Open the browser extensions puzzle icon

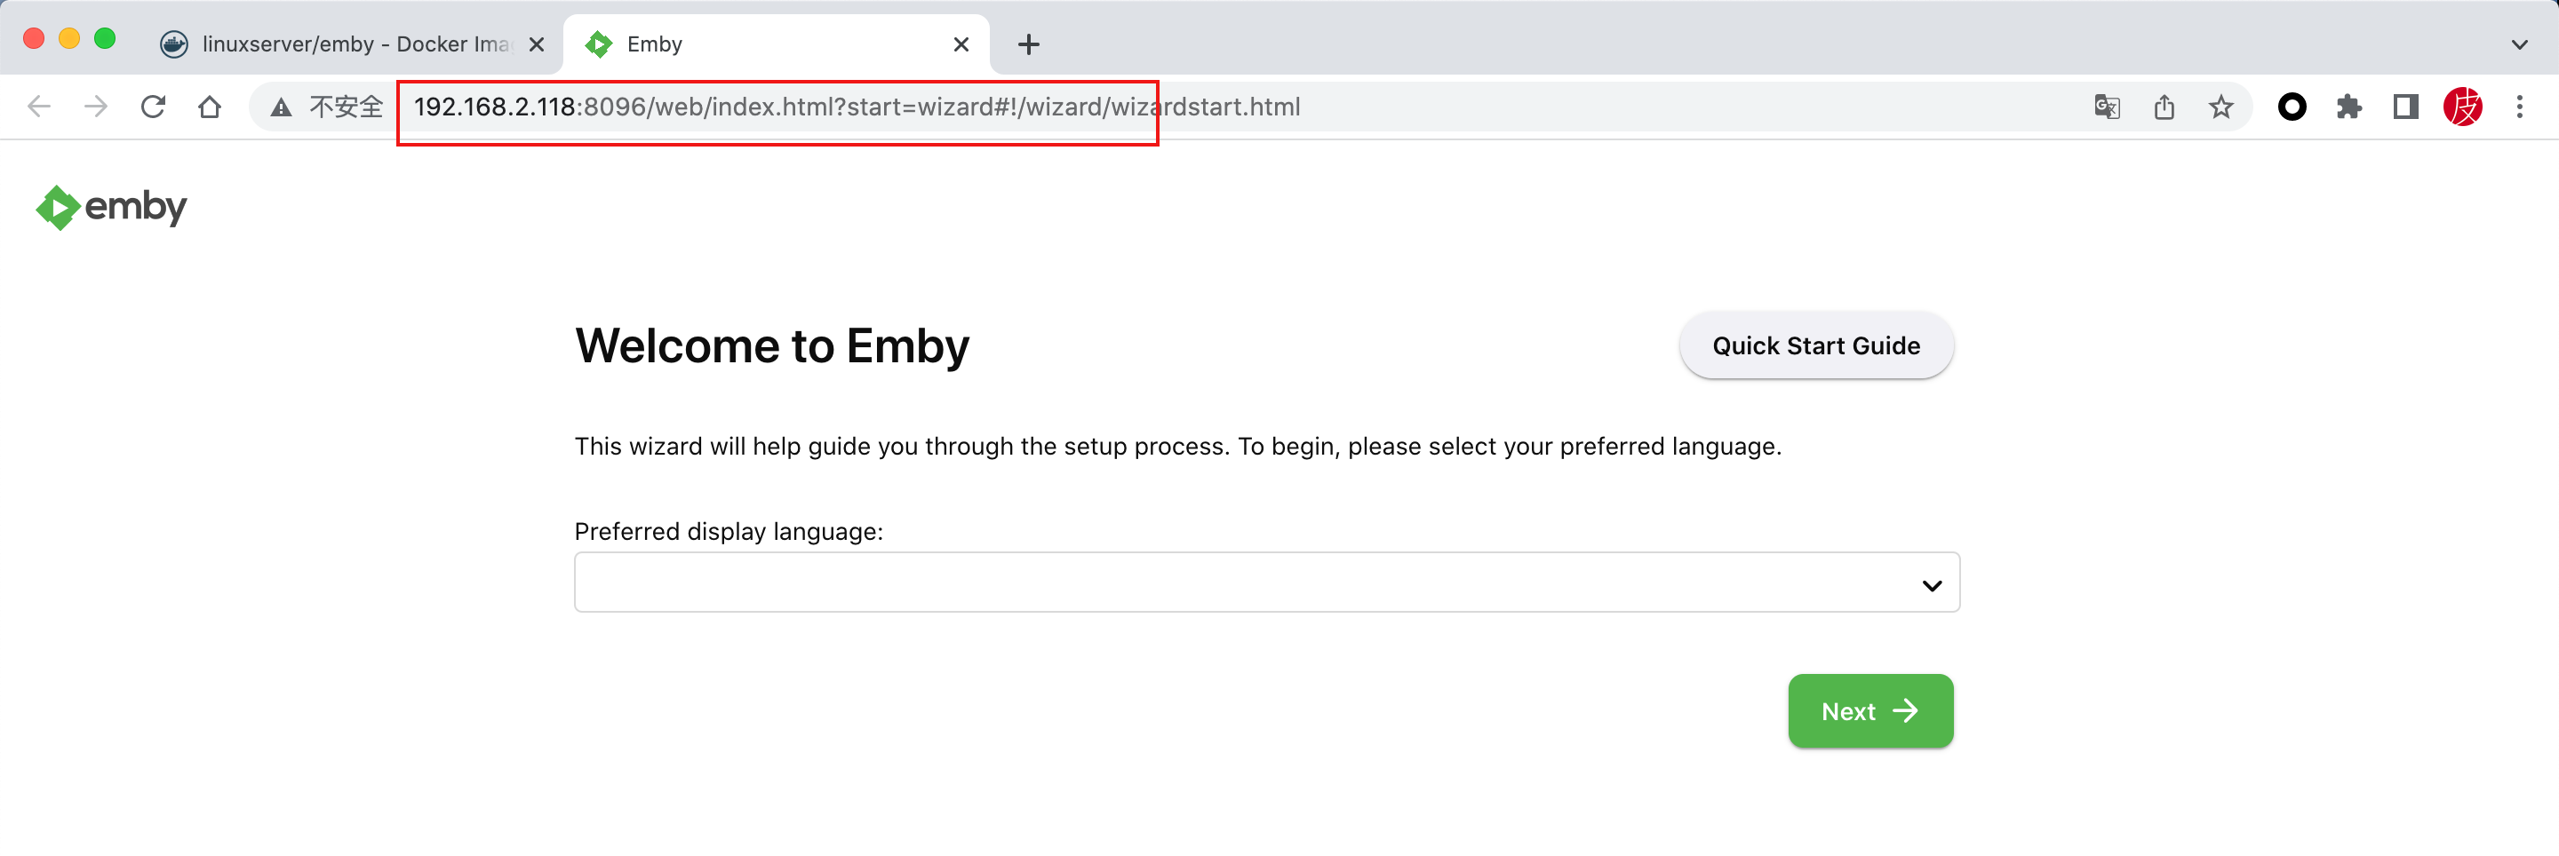pos(2348,107)
